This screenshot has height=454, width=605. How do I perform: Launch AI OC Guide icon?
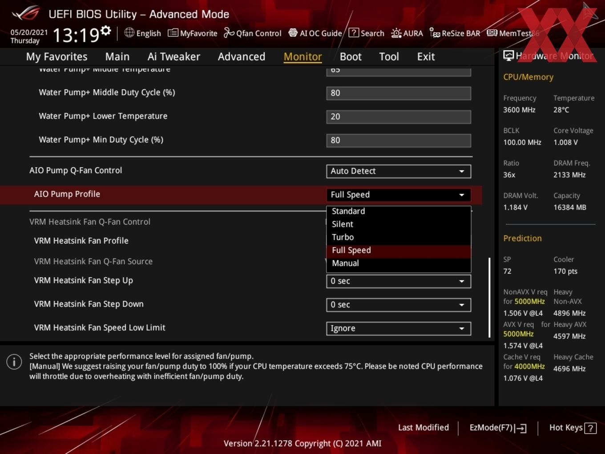click(x=293, y=33)
